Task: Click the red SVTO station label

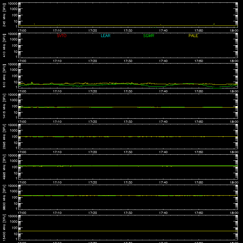Action: point(62,36)
